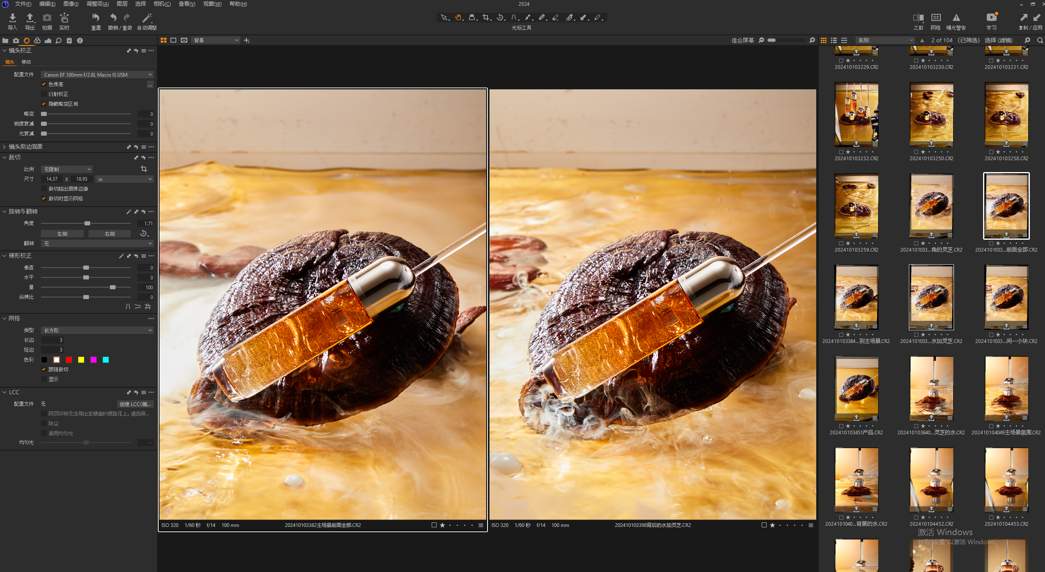Select the crop cursor tool
Screen dimensions: 1045x572
pos(486,17)
